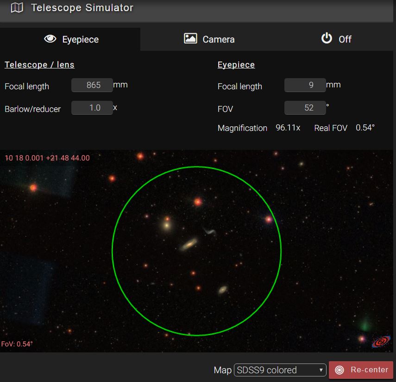Click the Barlow/reducer field showing 1.0
The image size is (396, 382).
pyautogui.click(x=92, y=108)
